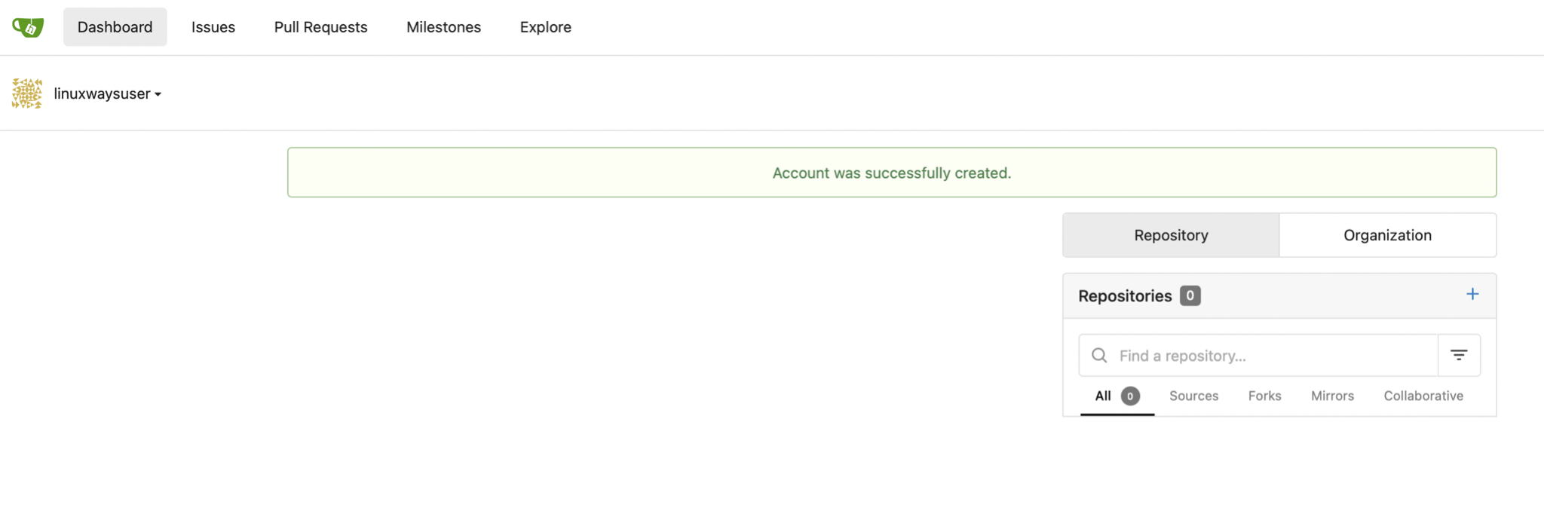Click the Repositories count badge
The image size is (1544, 517).
(x=1190, y=295)
